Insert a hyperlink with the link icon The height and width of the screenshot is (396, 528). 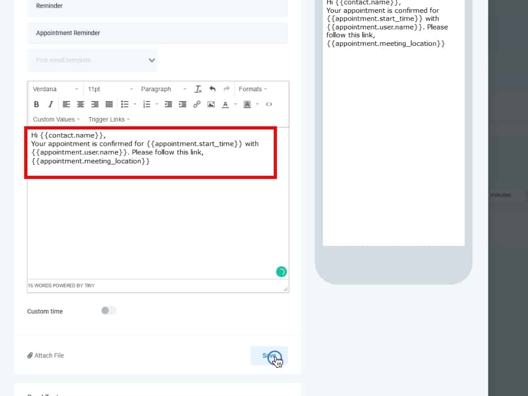coord(196,104)
